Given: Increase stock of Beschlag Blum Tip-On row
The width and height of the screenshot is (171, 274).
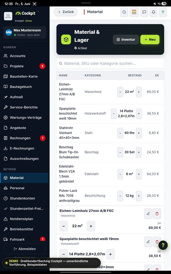Looking at the screenshot, I should pos(139,152).
